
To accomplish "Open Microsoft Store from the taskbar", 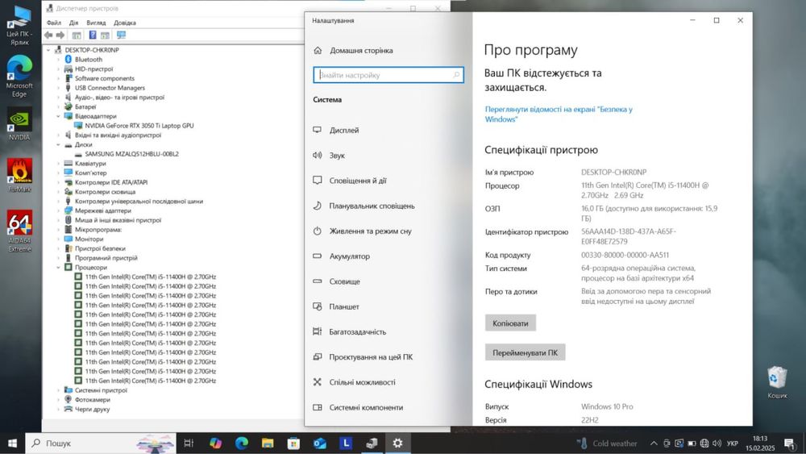I will point(293,444).
